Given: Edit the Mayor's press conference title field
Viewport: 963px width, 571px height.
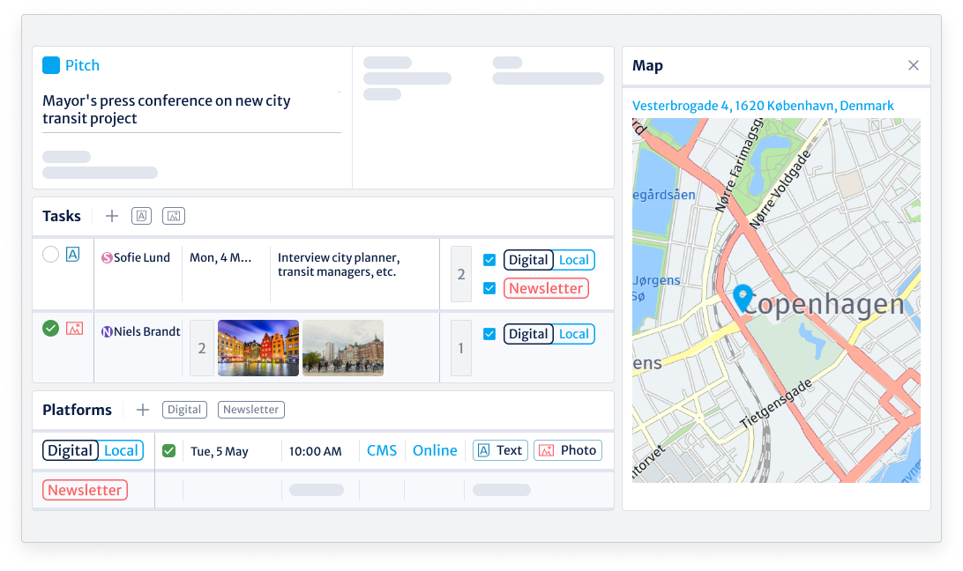Looking at the screenshot, I should coord(191,110).
